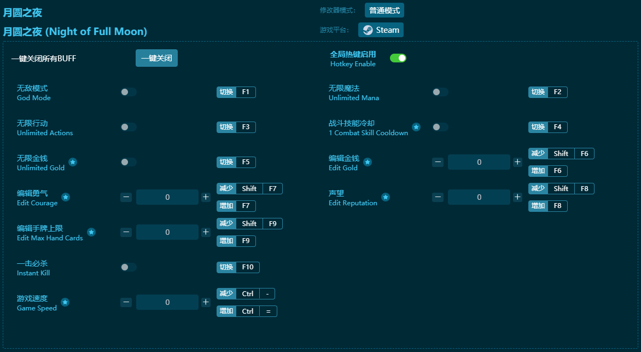This screenshot has height=352, width=641.
Task: Click star icon beside 1 Combat Skill Cooldown
Action: click(416, 127)
